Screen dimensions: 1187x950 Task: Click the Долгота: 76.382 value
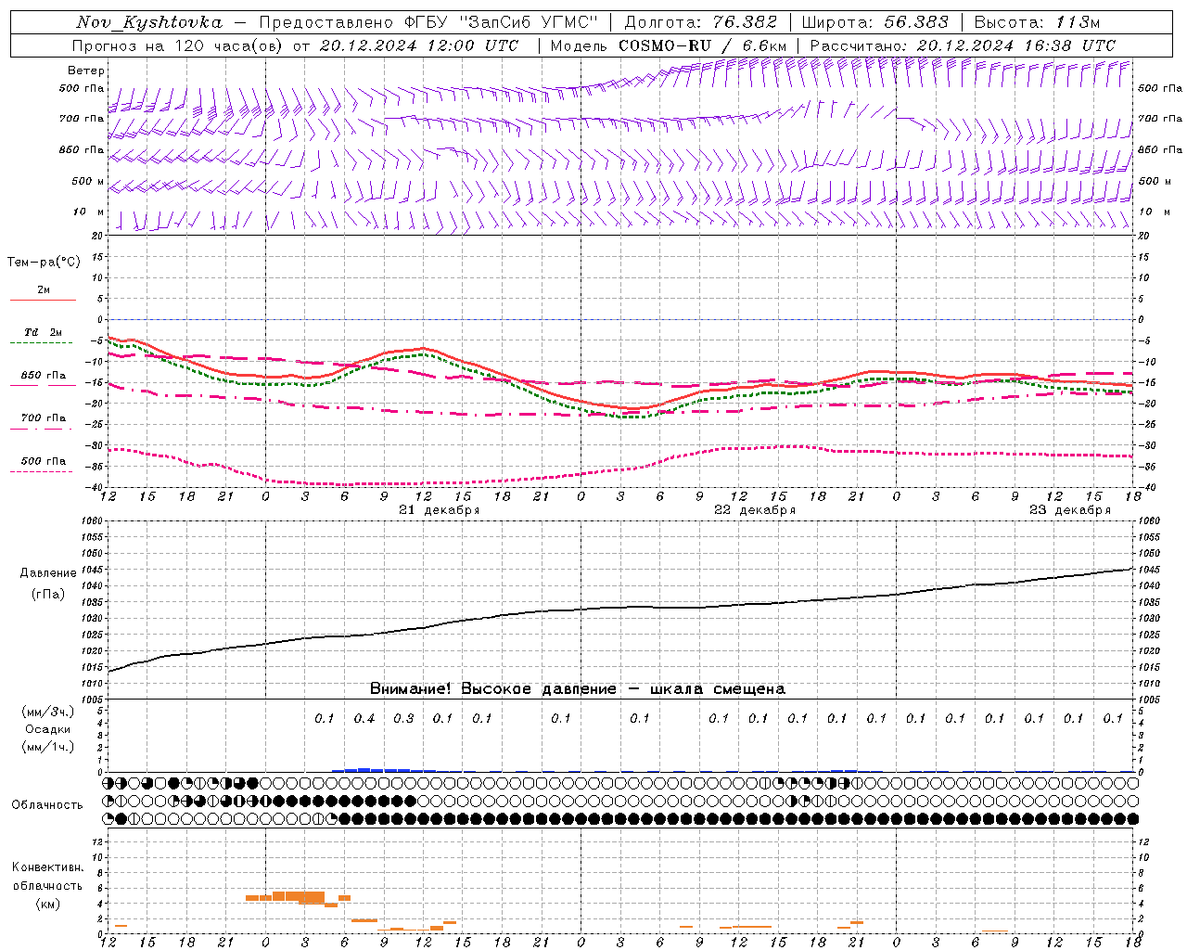(x=700, y=22)
